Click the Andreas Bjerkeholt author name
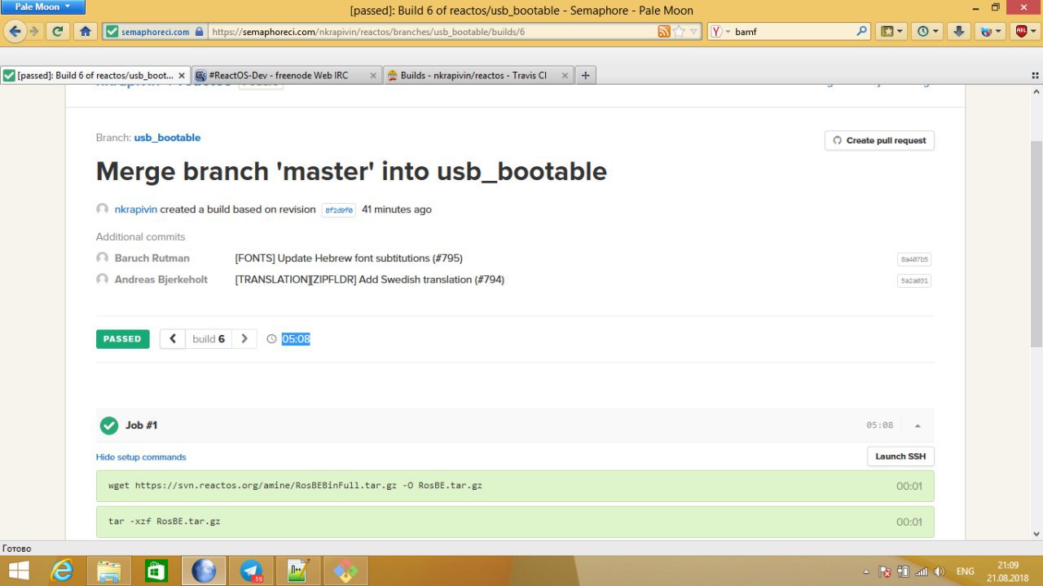This screenshot has width=1043, height=586. [x=161, y=280]
